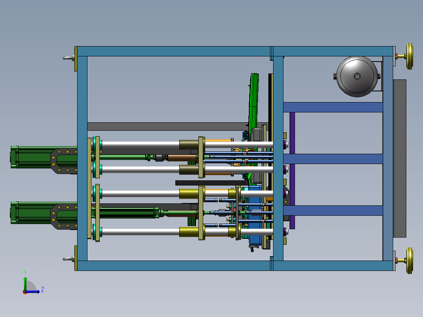This screenshot has width=423, height=317.
Task: Select the bottom-left silver bolt on frame
Action: point(68,259)
